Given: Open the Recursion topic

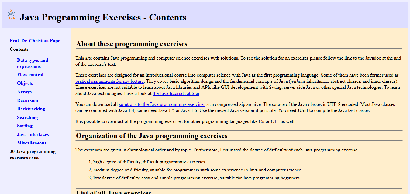Looking at the screenshot, I should (27, 100).
